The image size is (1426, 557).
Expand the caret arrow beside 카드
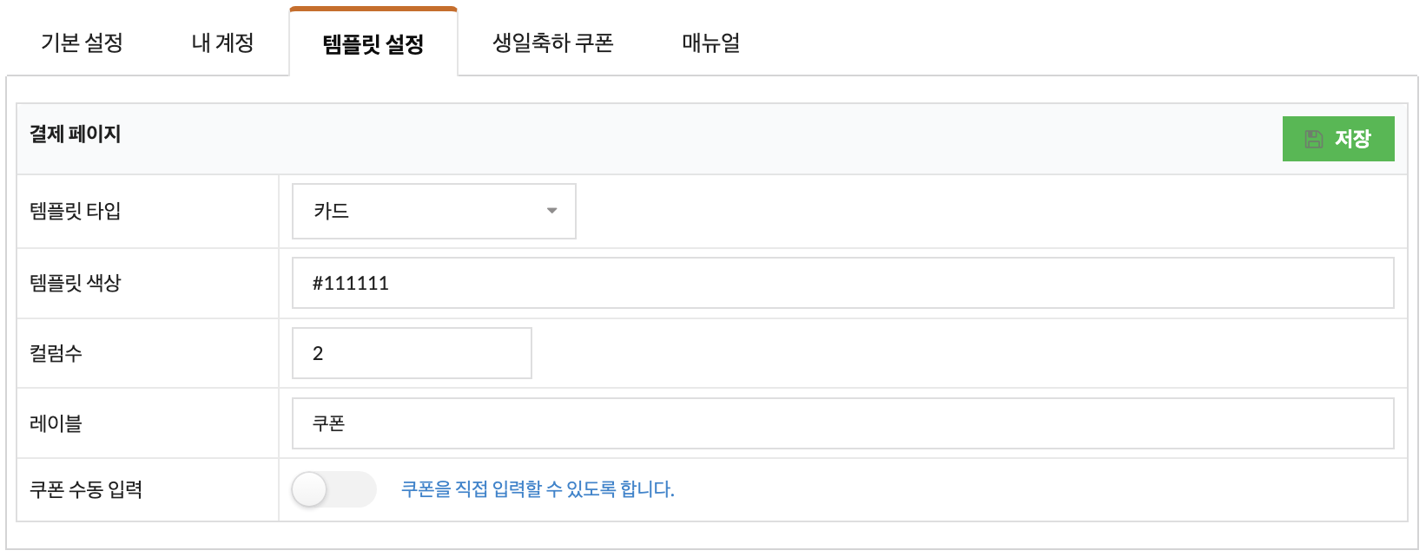551,211
